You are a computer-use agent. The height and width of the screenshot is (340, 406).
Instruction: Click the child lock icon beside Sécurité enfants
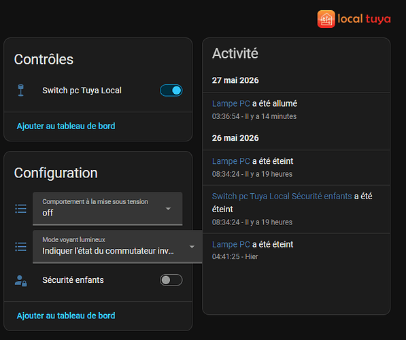coord(20,280)
